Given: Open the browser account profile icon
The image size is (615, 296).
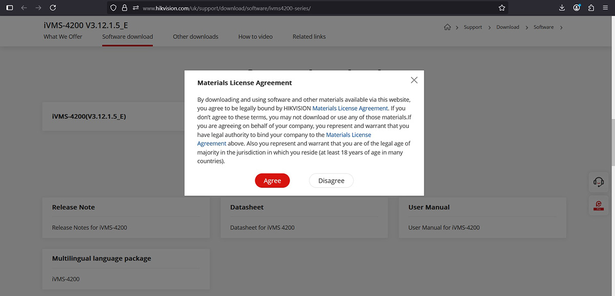Looking at the screenshot, I should (577, 8).
